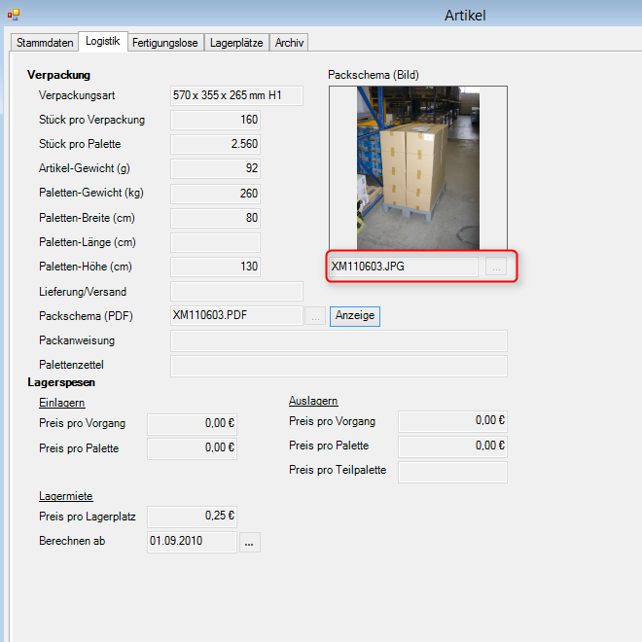This screenshot has width=642, height=642.
Task: Click the Verpackung section heading
Action: 59,75
